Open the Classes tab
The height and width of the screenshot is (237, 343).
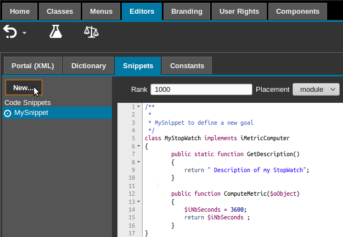point(60,11)
